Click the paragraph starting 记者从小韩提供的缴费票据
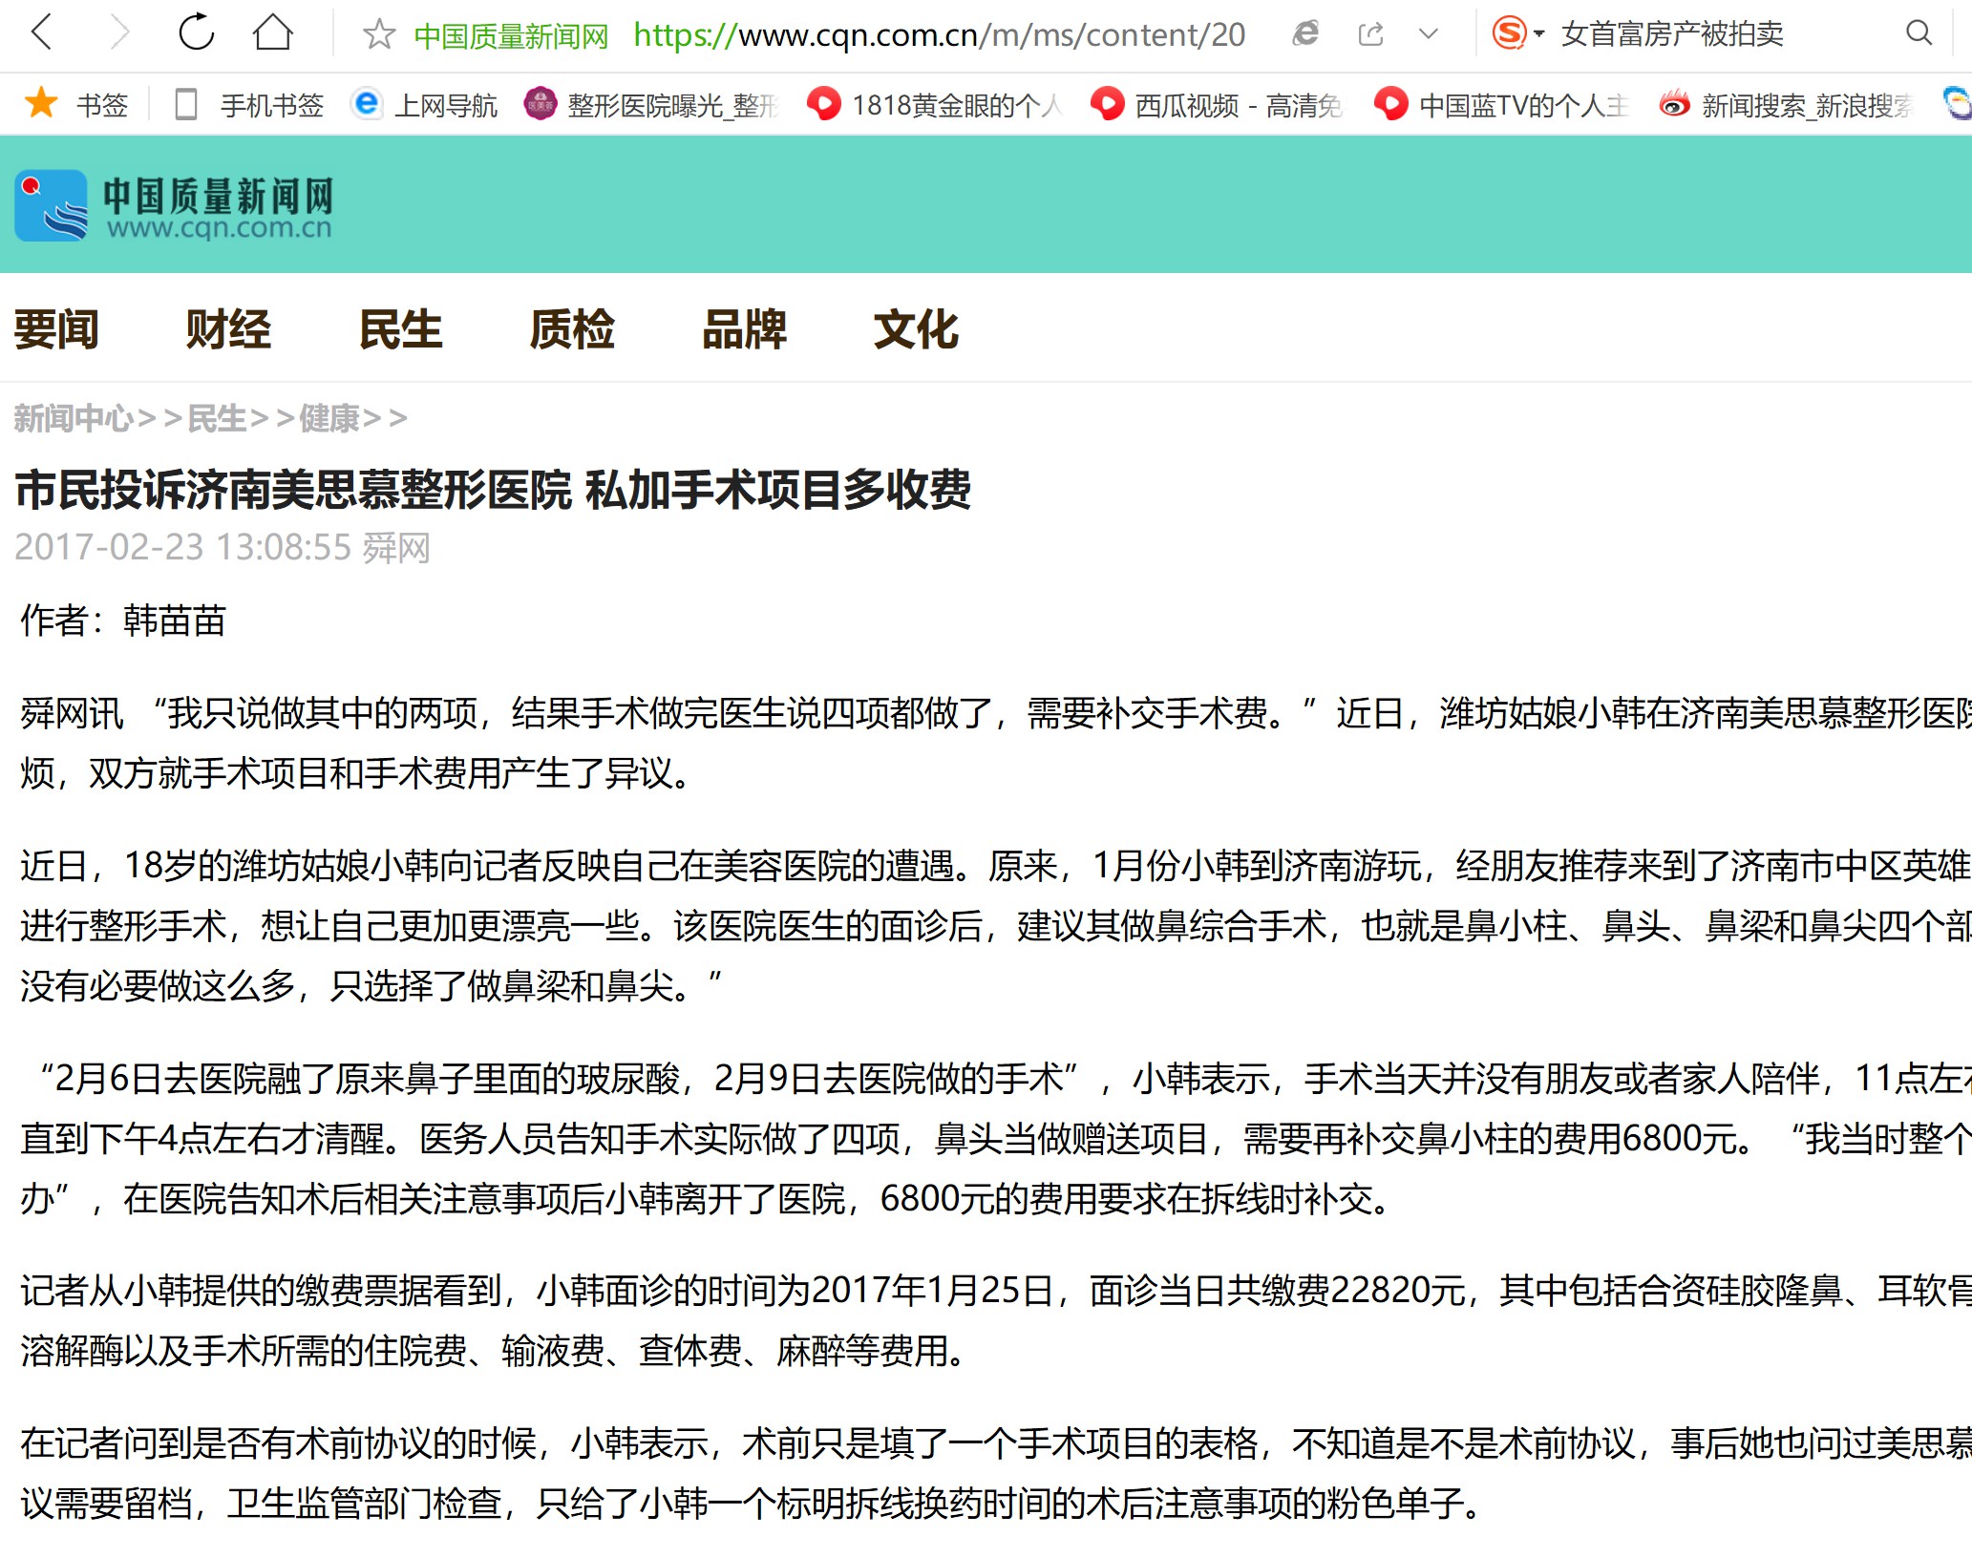Image resolution: width=1972 pixels, height=1558 pixels. click(996, 1320)
